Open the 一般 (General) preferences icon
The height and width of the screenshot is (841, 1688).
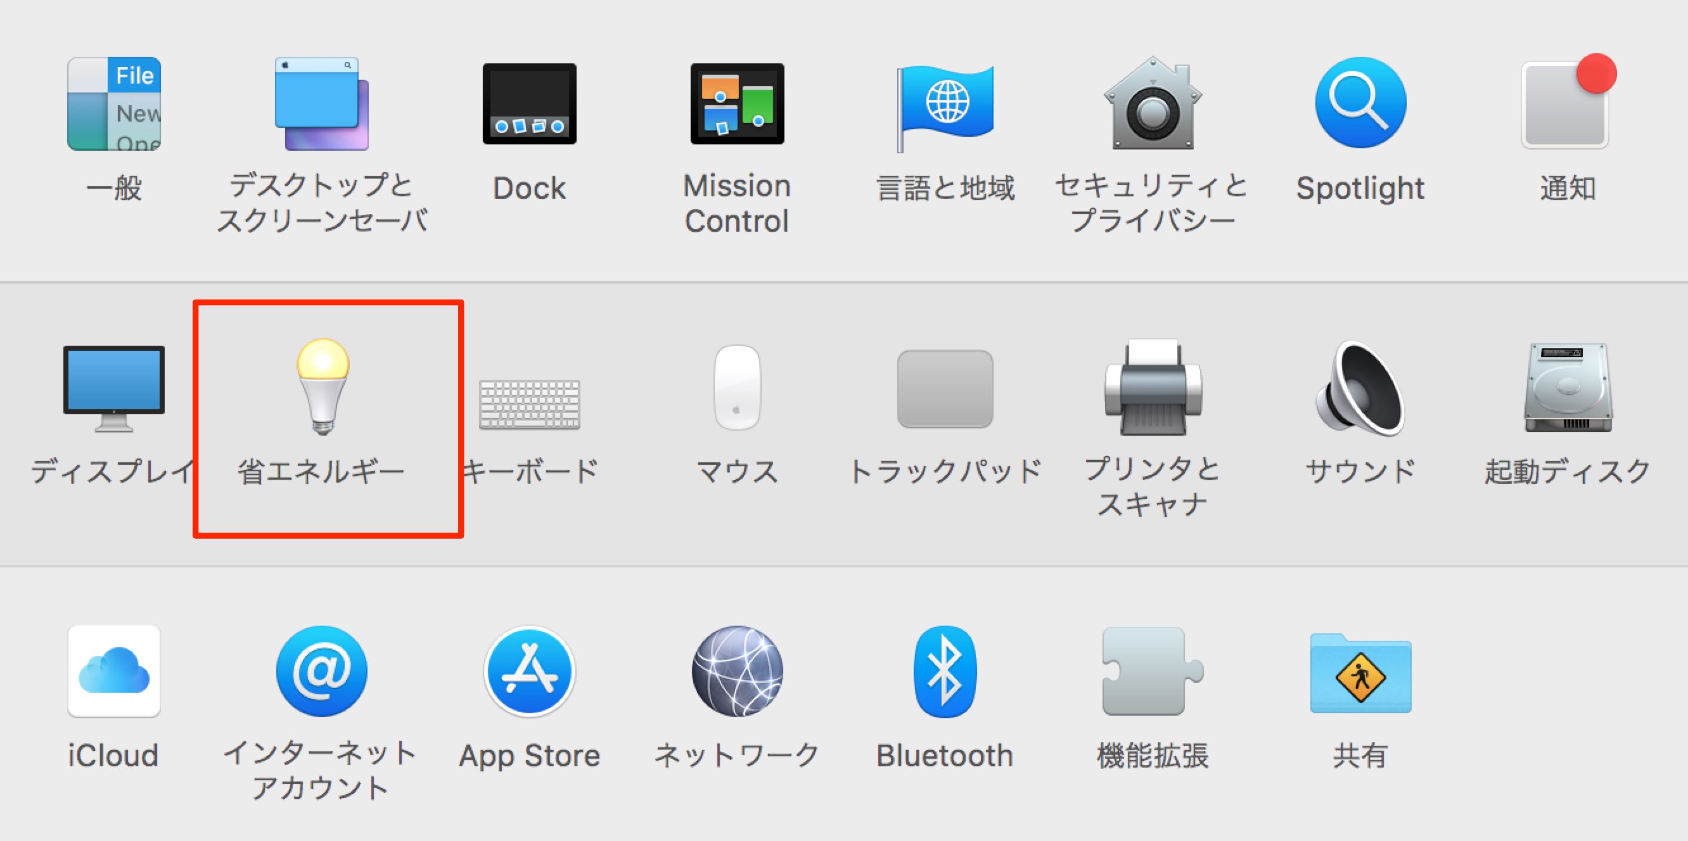click(114, 103)
